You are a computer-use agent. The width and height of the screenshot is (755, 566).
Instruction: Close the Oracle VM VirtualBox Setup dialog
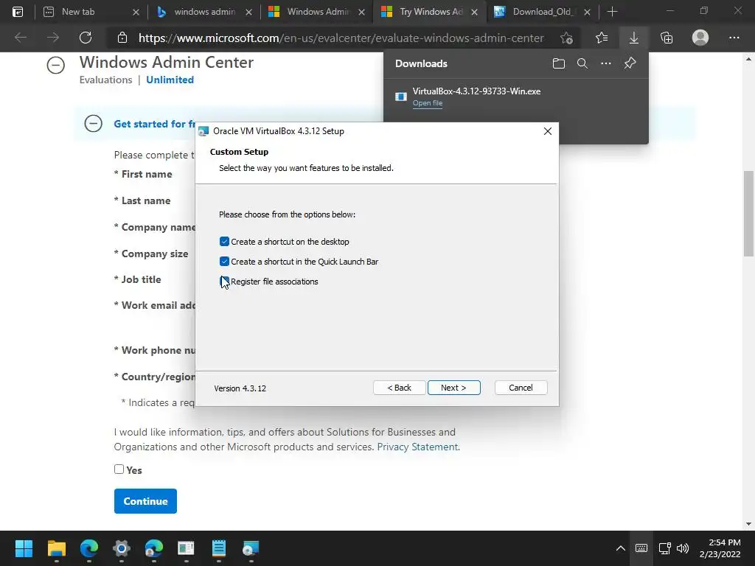coord(548,131)
